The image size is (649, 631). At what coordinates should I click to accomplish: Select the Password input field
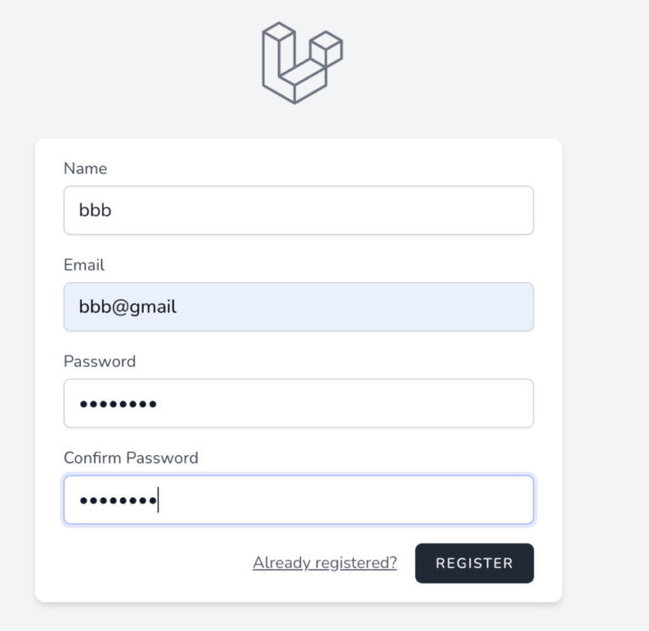pyautogui.click(x=298, y=403)
